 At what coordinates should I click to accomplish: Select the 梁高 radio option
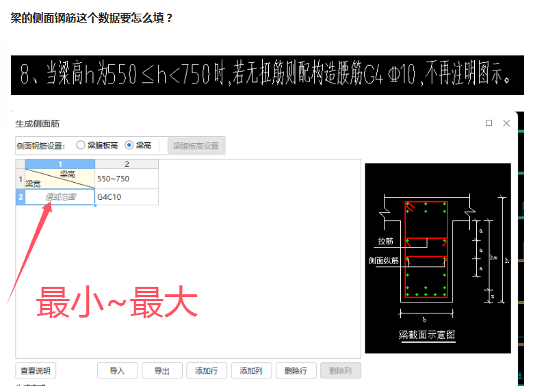pos(138,146)
